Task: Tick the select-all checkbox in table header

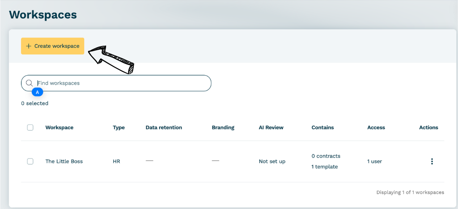Action: (x=30, y=128)
